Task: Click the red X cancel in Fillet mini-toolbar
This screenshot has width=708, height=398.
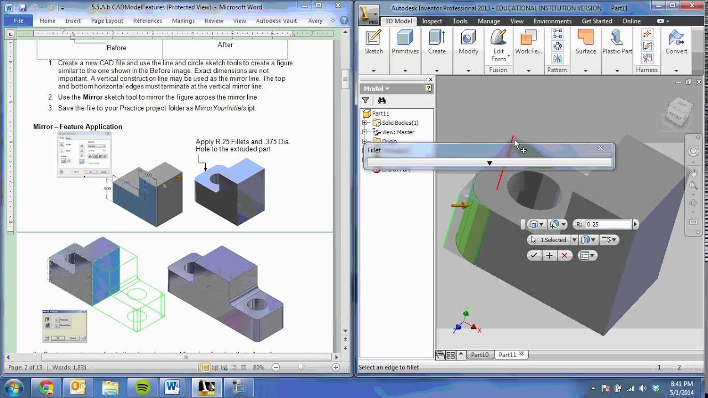Action: (565, 255)
